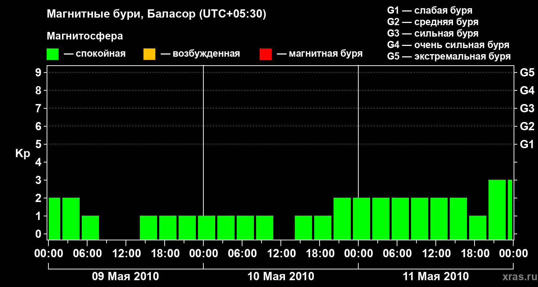Click the Kp 3 bar at 21:00 on 11 Мая
Screen dimensions: 538x287
[x=497, y=210]
